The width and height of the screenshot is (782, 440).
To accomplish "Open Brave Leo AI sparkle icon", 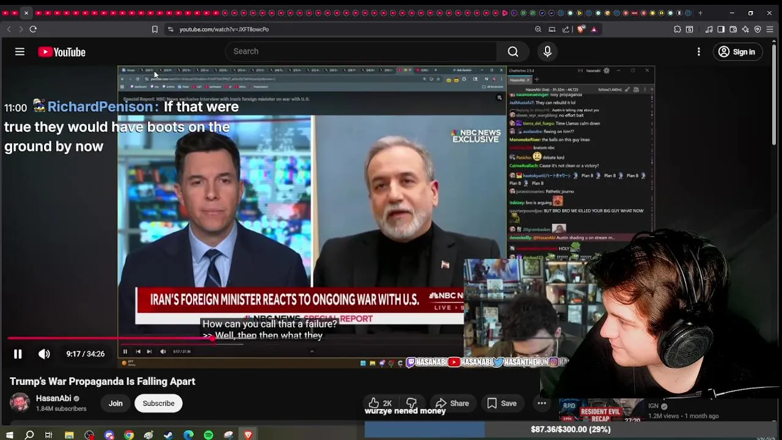I will pos(745,29).
